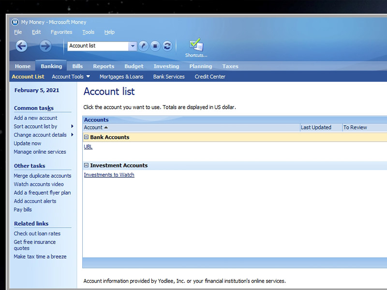The height and width of the screenshot is (290, 387).
Task: Open the Tools menu
Action: tap(88, 32)
